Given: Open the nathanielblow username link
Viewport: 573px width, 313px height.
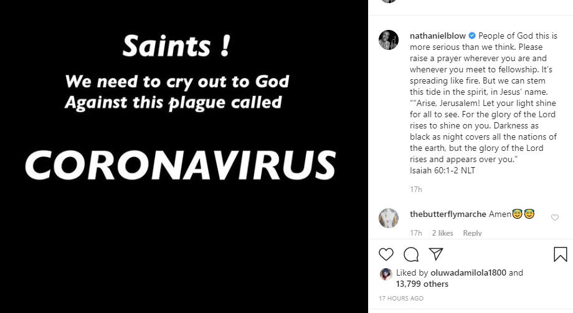Looking at the screenshot, I should [x=438, y=36].
